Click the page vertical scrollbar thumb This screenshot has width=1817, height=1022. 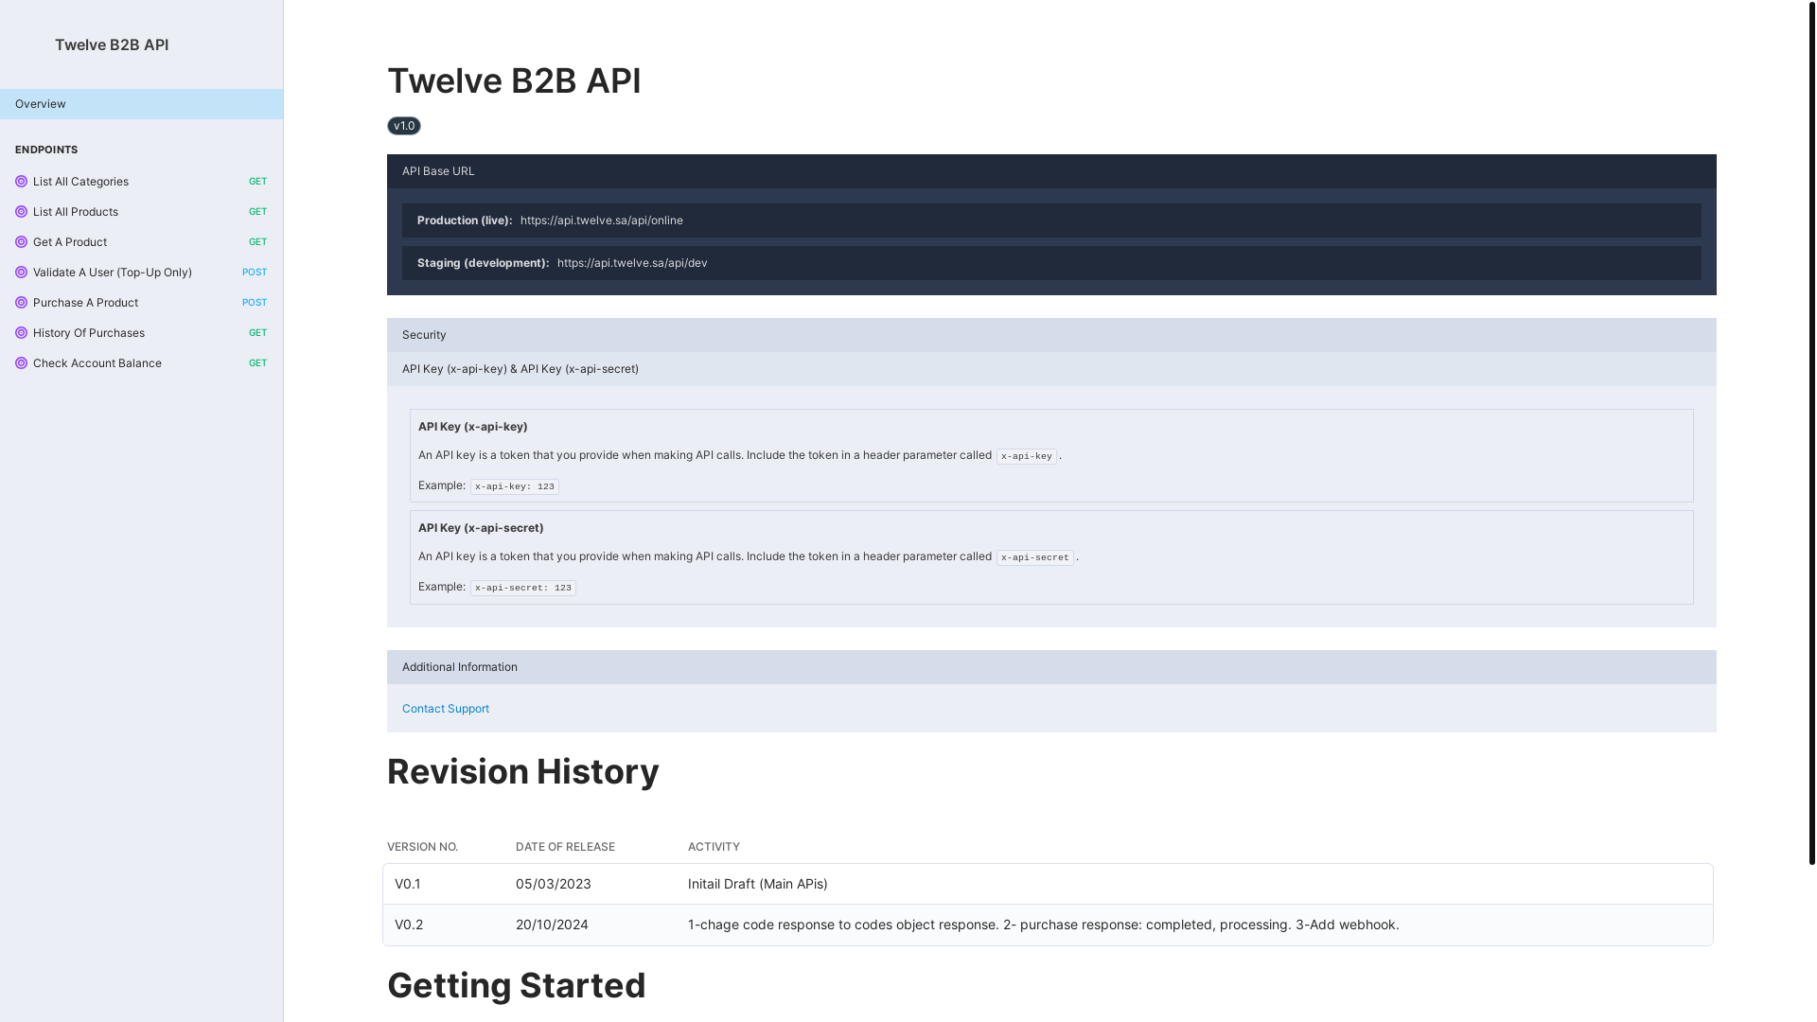1811,432
